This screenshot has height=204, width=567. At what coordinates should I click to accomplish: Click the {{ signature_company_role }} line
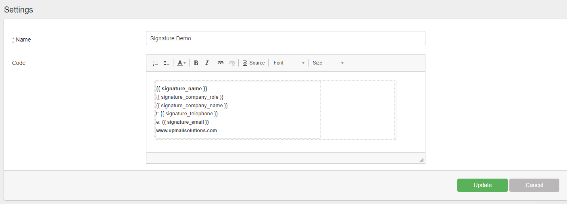pyautogui.click(x=190, y=97)
